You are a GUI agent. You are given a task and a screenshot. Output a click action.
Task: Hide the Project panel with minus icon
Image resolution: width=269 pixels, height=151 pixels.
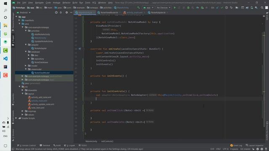(x=71, y=13)
